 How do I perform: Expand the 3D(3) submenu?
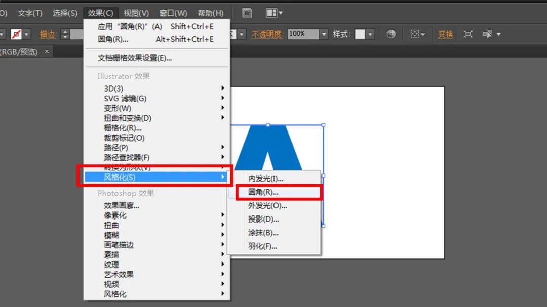[x=157, y=89]
